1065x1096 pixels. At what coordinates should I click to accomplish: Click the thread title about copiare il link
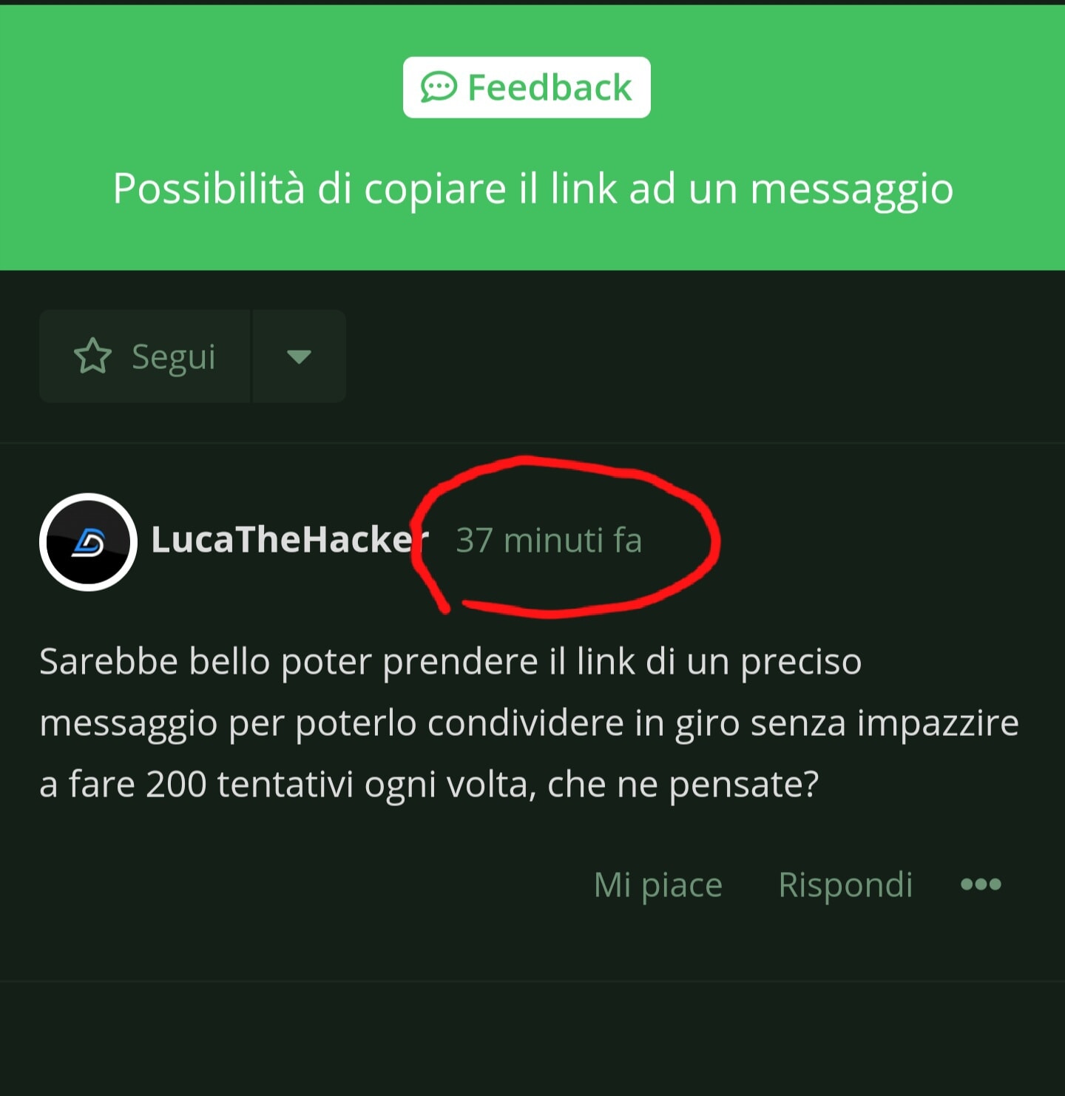tap(533, 189)
